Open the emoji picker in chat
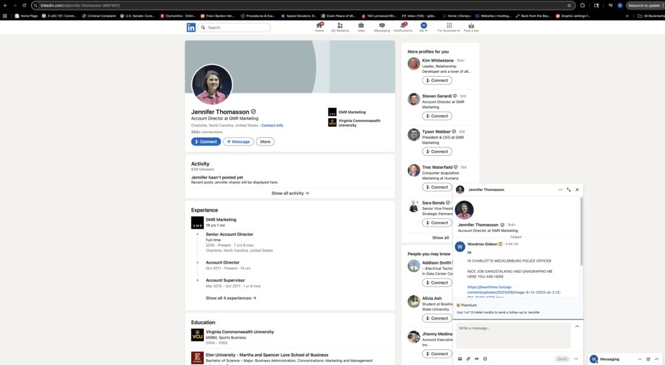665x365 pixels. 485,359
